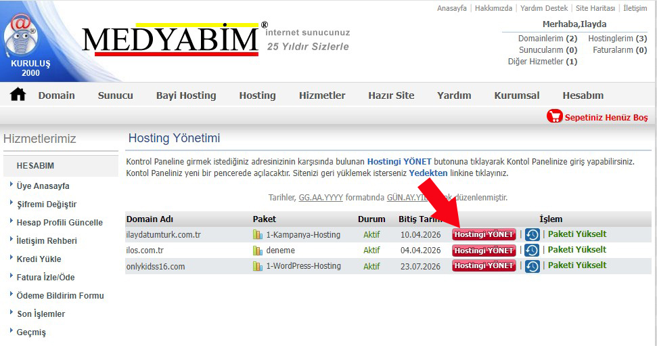Open Fatura İzle/Öde in sidebar

(x=45, y=277)
